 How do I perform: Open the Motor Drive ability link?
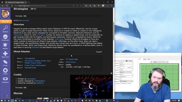[71, 62]
